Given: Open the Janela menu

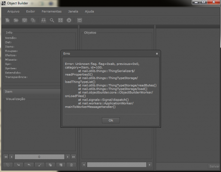Looking at the screenshot, I should pos(73,11).
